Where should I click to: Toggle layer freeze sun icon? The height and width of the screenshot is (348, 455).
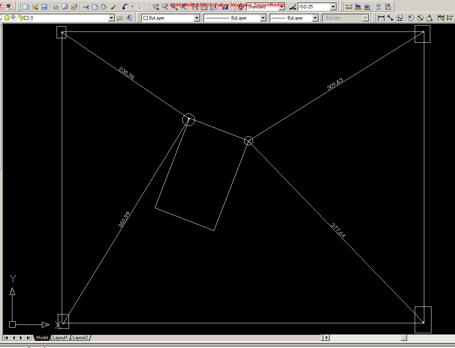coord(7,18)
